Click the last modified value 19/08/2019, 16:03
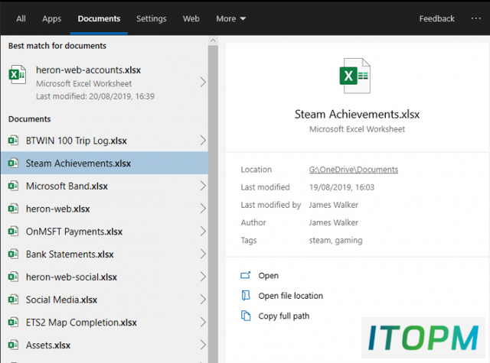This screenshot has height=363, width=490. (341, 187)
